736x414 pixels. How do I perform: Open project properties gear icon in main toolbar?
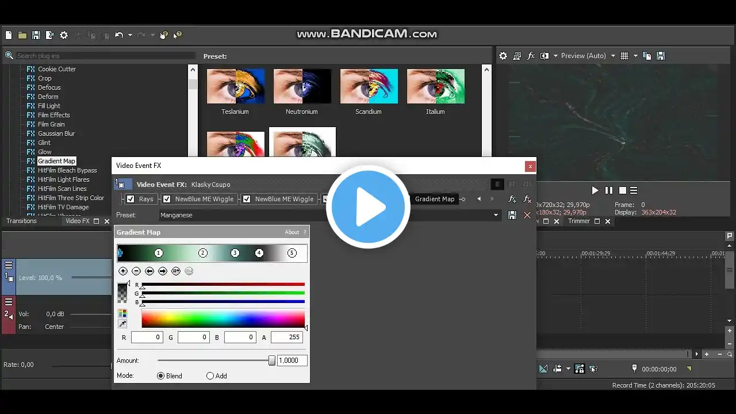[64, 35]
